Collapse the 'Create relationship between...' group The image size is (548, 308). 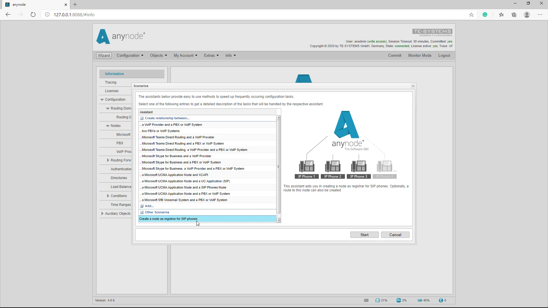click(x=142, y=118)
